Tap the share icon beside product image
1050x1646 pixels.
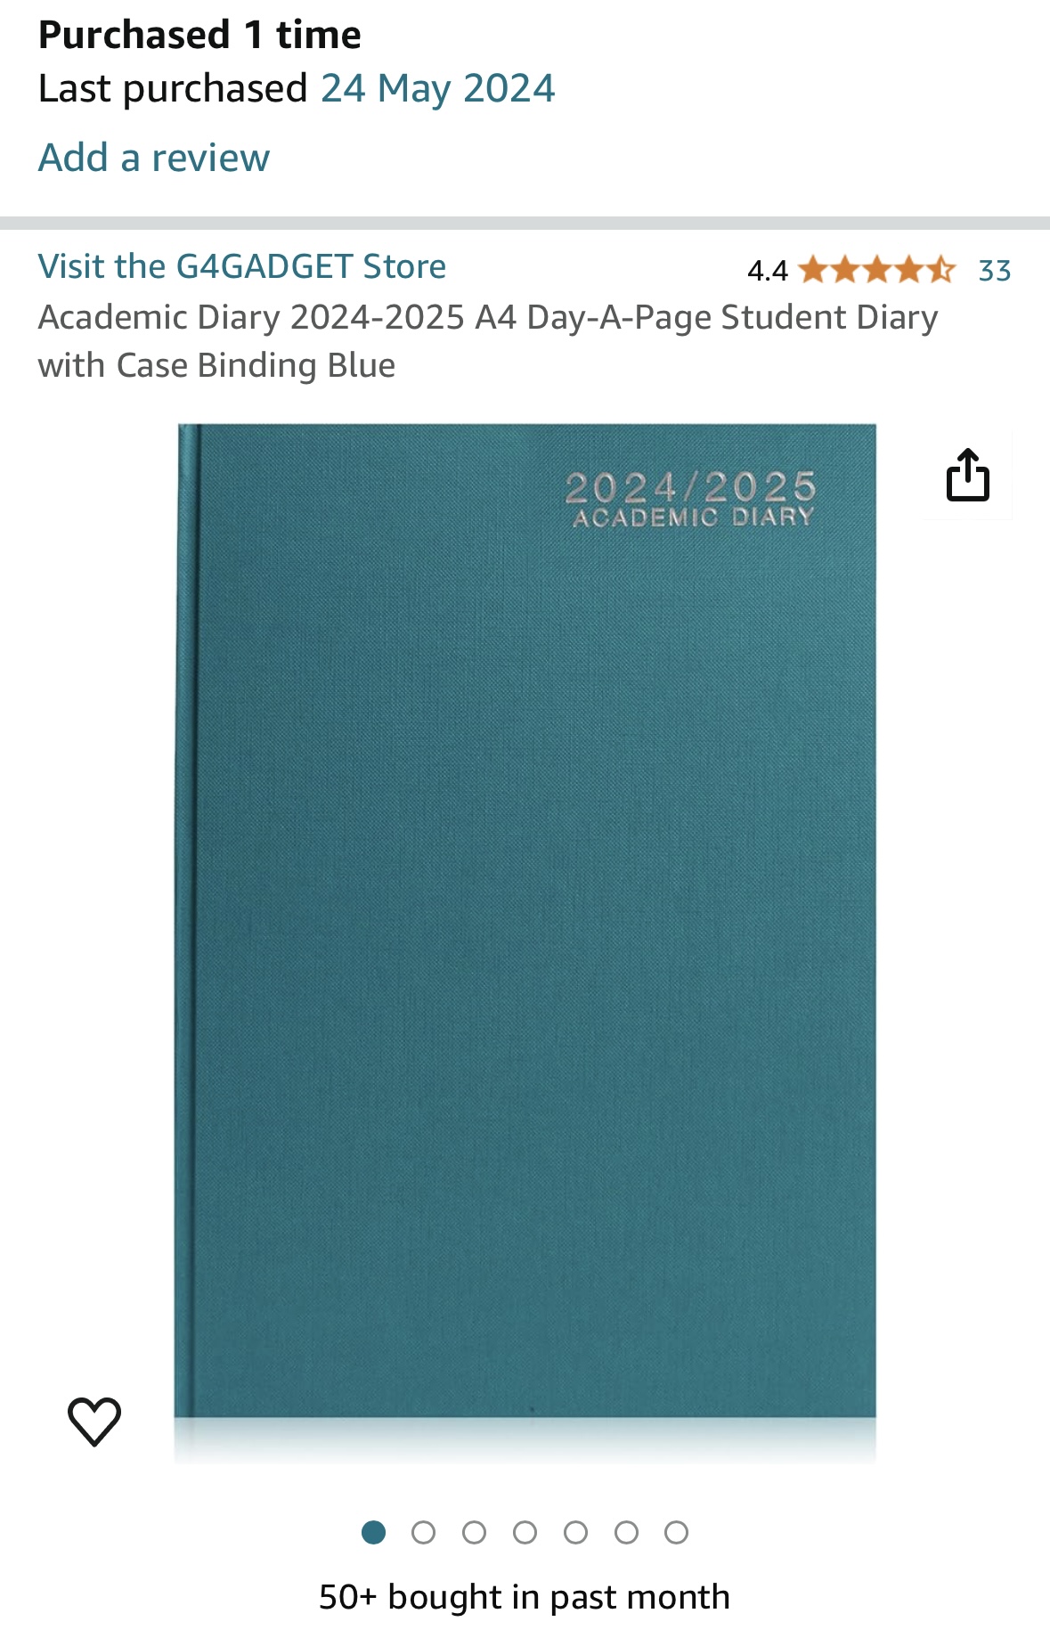click(x=967, y=475)
